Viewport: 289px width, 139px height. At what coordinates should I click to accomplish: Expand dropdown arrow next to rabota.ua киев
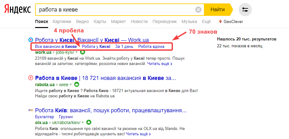click(x=70, y=85)
